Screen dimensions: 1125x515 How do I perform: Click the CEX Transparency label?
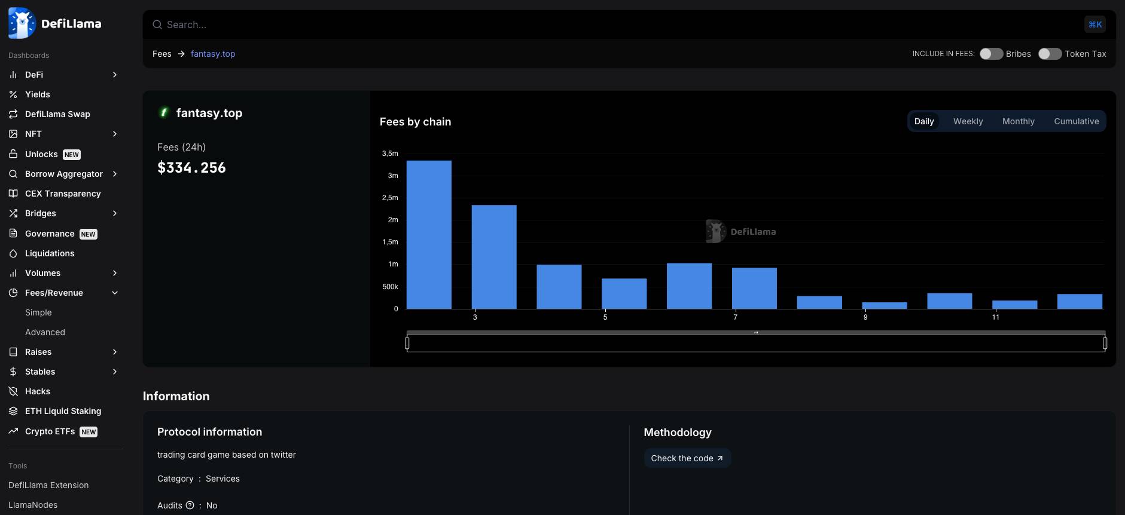coord(63,194)
